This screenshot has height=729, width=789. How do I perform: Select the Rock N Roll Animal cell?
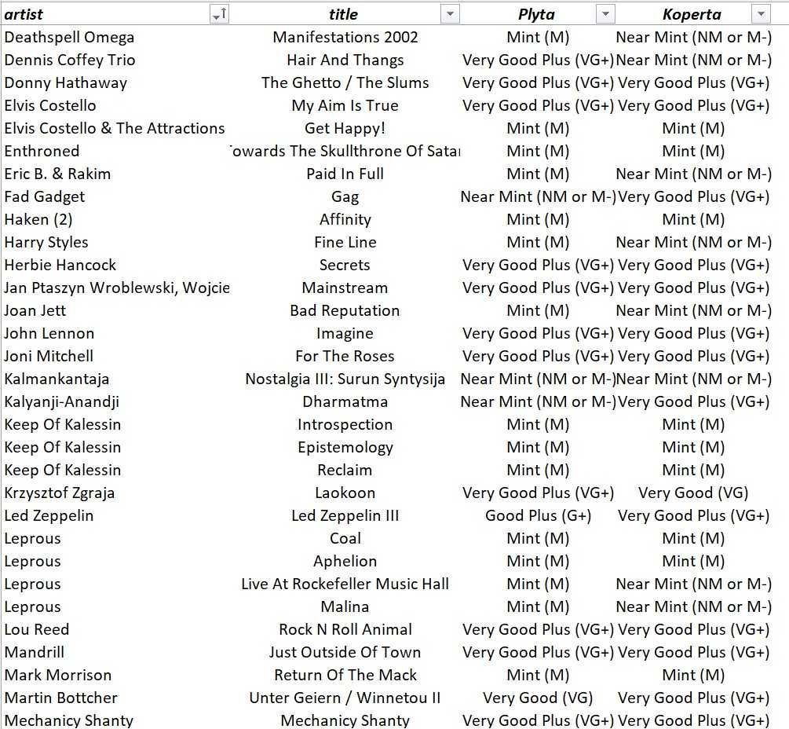[345, 629]
